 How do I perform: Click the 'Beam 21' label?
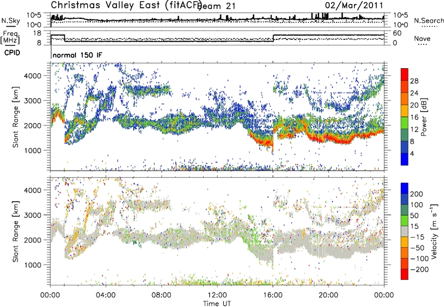pos(216,6)
